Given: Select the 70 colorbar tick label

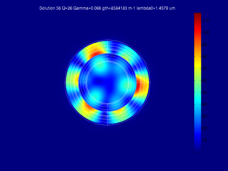Looking at the screenshot, I should [204, 68].
